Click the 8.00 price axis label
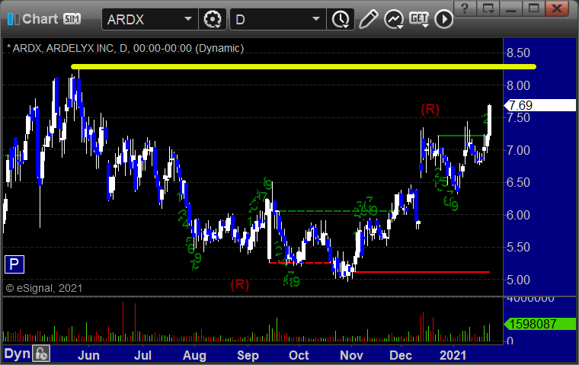The width and height of the screenshot is (579, 365). (519, 85)
